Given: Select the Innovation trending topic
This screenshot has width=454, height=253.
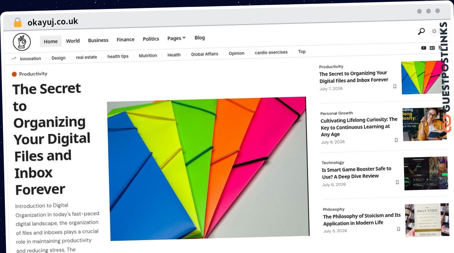Looking at the screenshot, I should tap(30, 59).
